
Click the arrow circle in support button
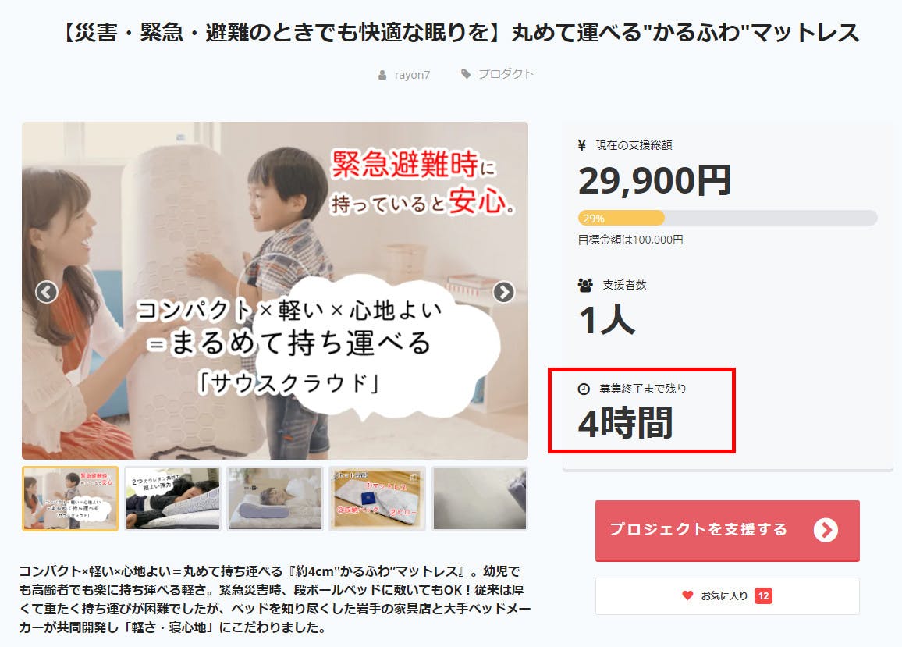[826, 530]
